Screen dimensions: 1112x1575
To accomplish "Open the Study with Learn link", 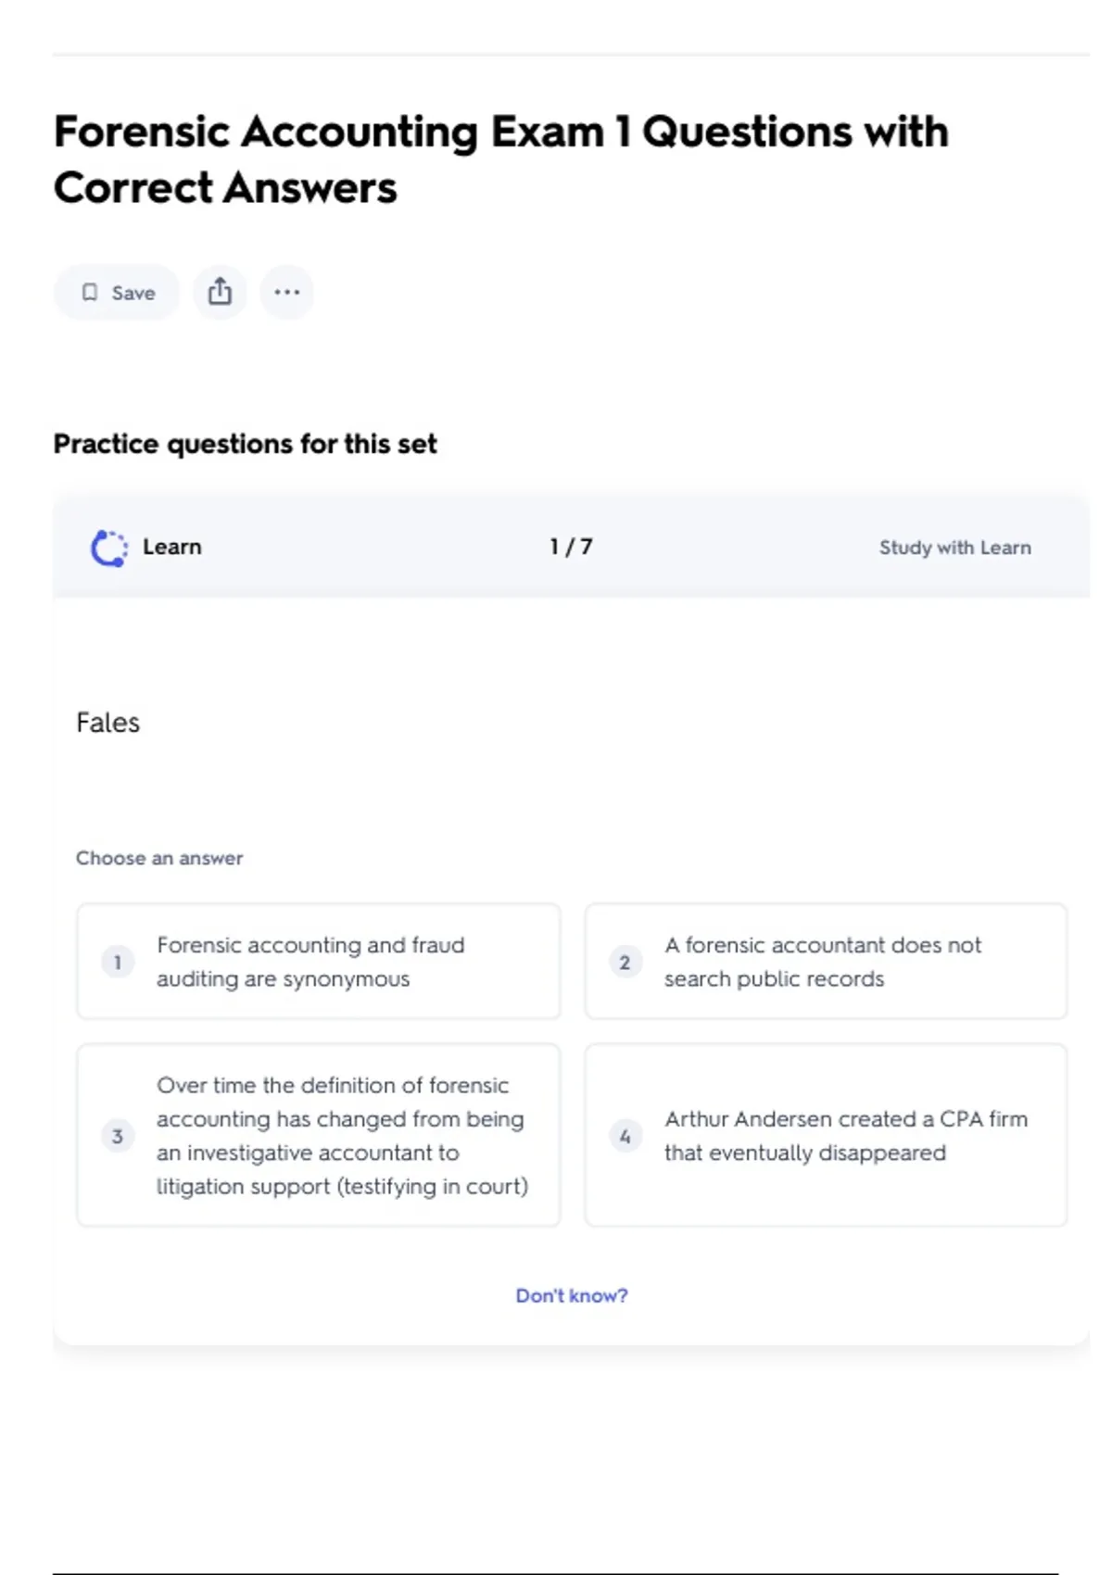I will coord(954,548).
